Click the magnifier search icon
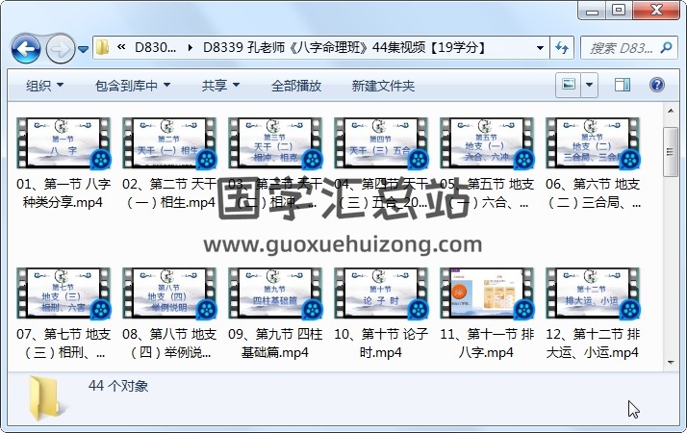Viewport: 687px width, 433px height. click(667, 47)
